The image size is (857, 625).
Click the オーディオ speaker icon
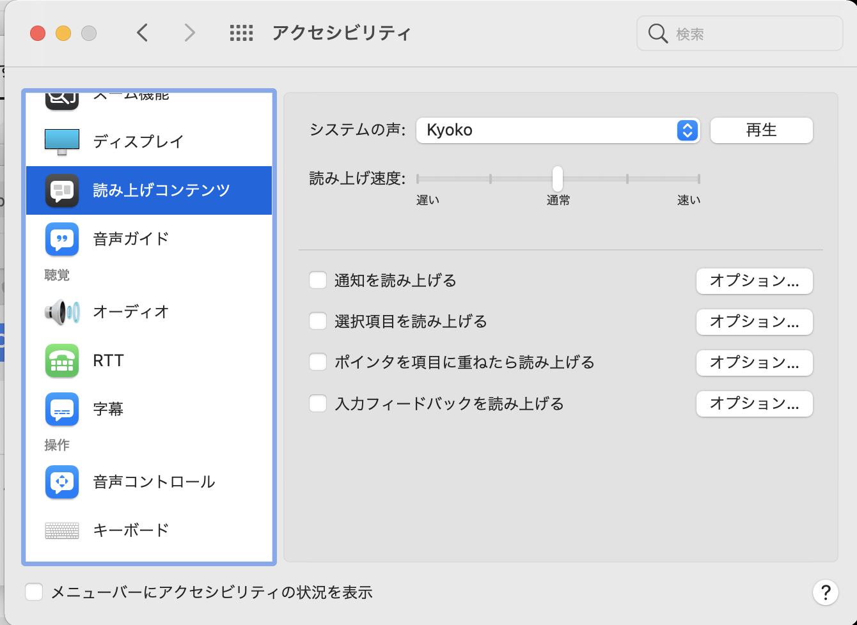pos(62,312)
